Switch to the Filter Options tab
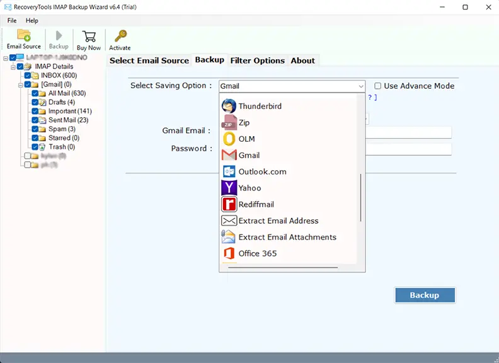 tap(258, 60)
